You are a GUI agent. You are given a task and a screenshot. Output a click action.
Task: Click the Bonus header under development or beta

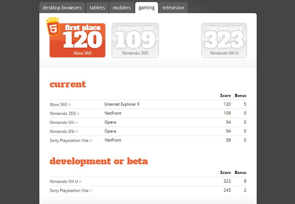point(240,173)
